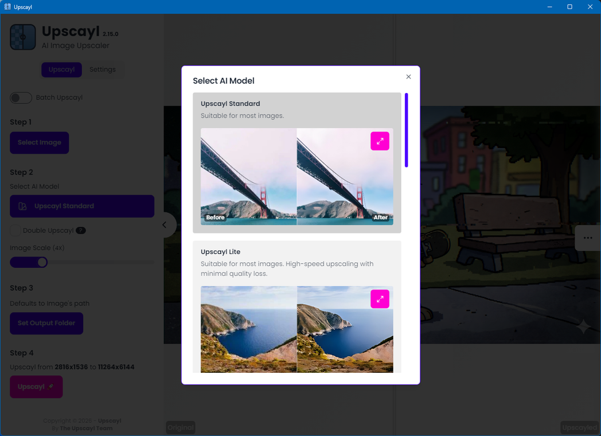Adjust the Image Scale slider
Image resolution: width=601 pixels, height=436 pixels.
(82, 262)
